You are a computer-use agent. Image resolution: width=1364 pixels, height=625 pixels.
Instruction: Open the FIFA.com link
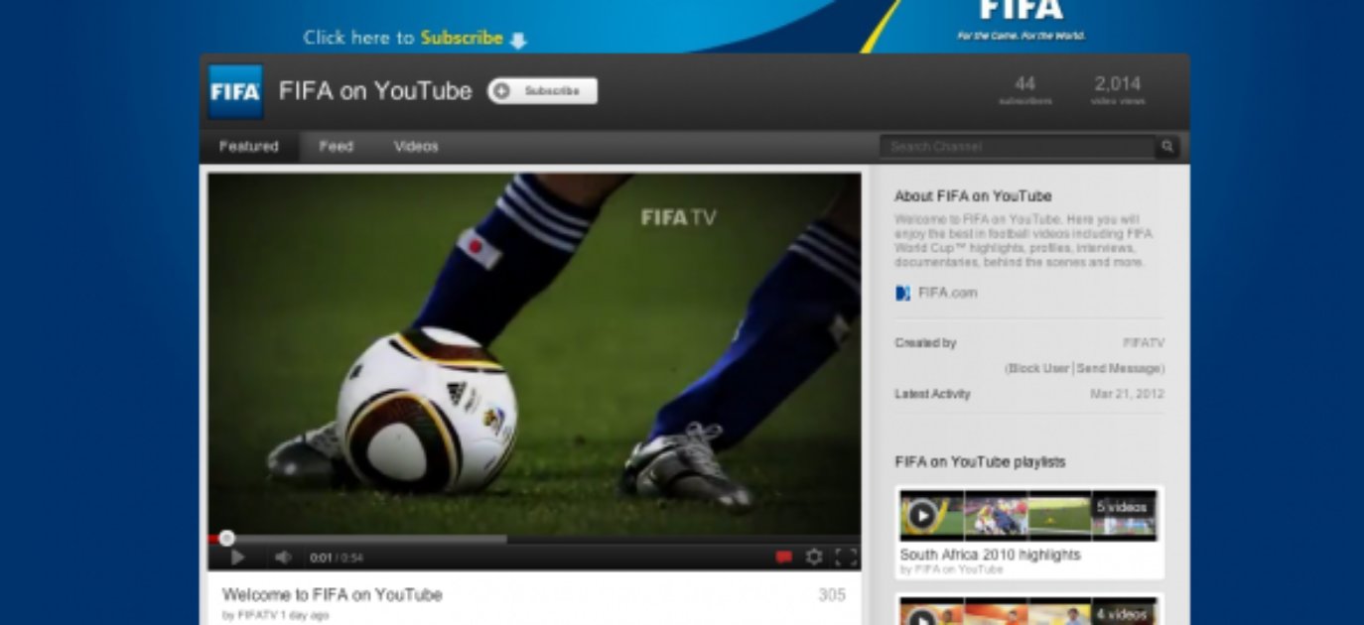pyautogui.click(x=947, y=293)
